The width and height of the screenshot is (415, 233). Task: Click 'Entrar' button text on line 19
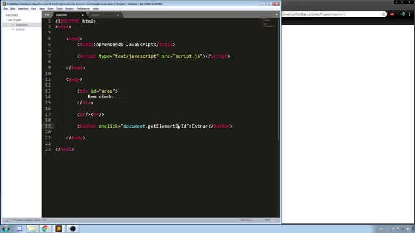[x=200, y=126]
